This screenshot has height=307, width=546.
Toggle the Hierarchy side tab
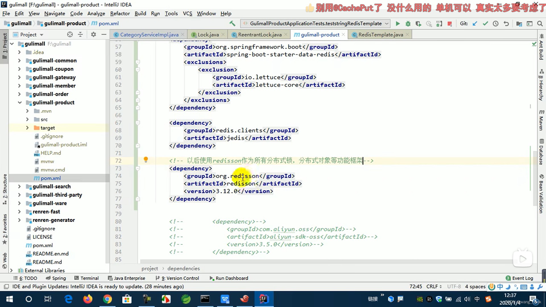(x=541, y=85)
